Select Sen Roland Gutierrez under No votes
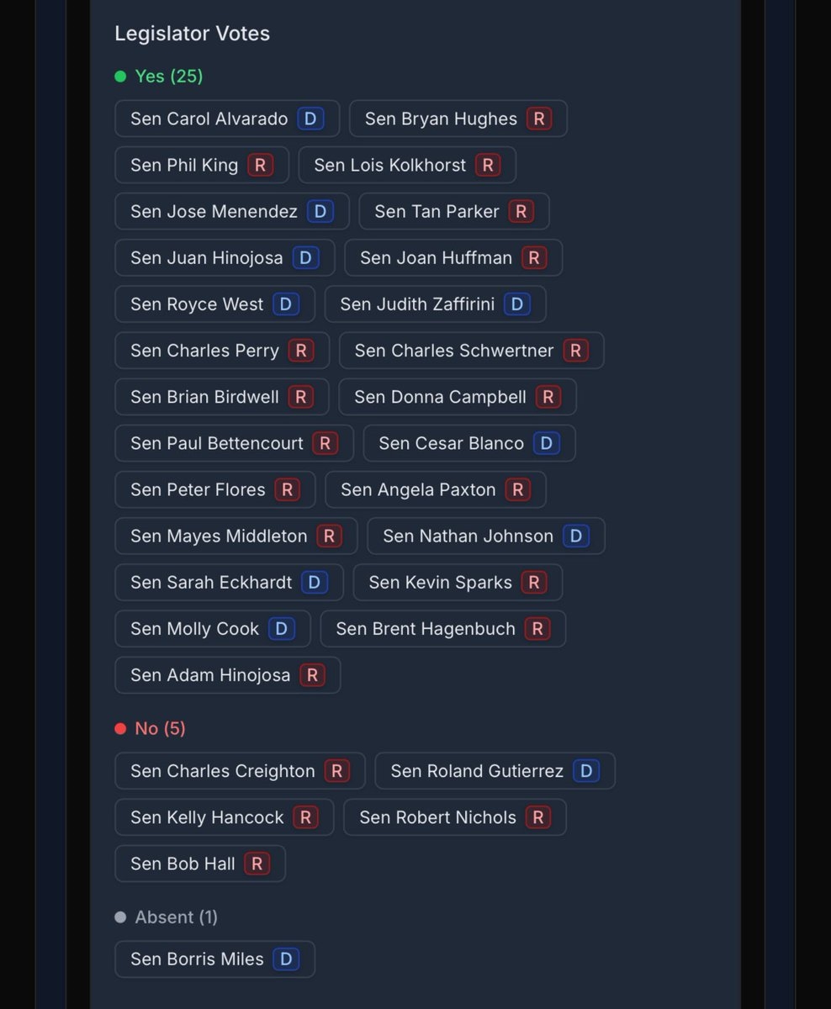This screenshot has width=831, height=1009. tap(495, 771)
